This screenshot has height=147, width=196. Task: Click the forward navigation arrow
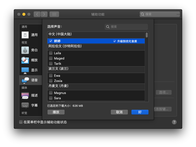click(44, 14)
